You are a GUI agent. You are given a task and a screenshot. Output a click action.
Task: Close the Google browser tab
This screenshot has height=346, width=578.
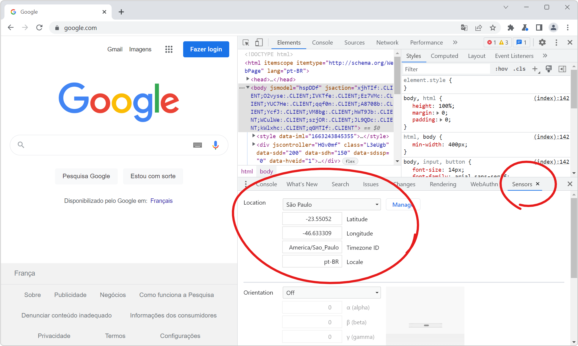click(104, 12)
